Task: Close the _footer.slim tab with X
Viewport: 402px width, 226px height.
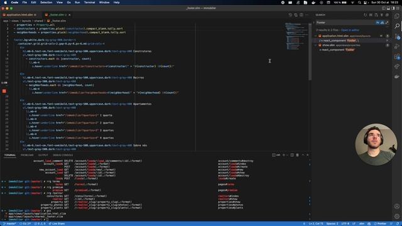Action: (x=70, y=15)
